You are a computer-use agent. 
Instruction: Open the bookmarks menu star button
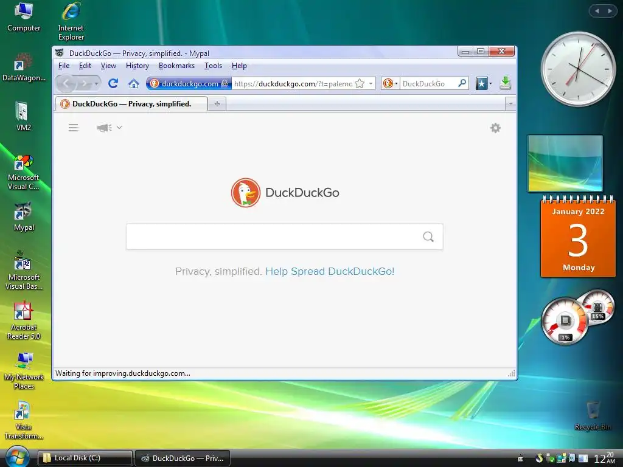(481, 83)
